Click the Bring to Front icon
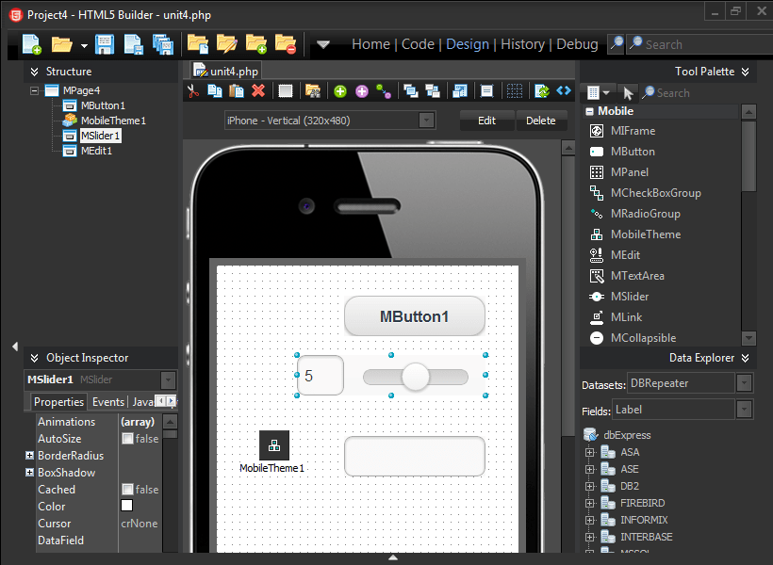Viewport: 773px width, 565px height. tap(411, 91)
